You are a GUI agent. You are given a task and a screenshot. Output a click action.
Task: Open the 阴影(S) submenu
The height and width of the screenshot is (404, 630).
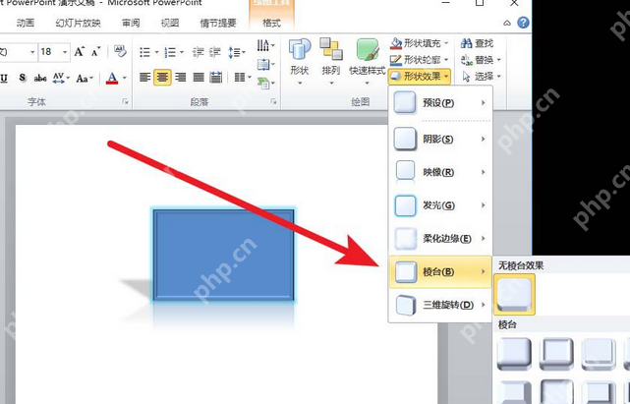coord(440,139)
